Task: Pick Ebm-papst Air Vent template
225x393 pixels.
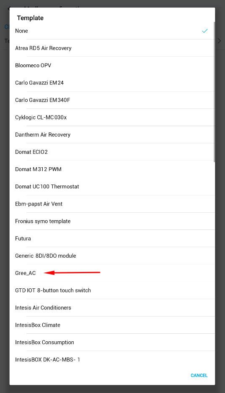Action: [112, 204]
